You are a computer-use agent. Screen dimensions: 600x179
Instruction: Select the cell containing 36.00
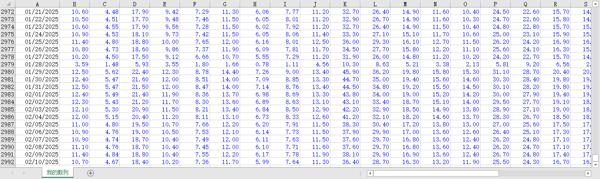[345, 42]
